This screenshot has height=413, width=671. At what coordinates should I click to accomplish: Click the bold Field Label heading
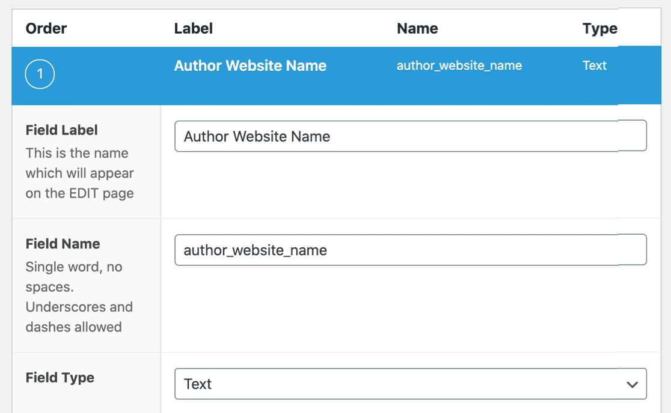[x=61, y=130]
